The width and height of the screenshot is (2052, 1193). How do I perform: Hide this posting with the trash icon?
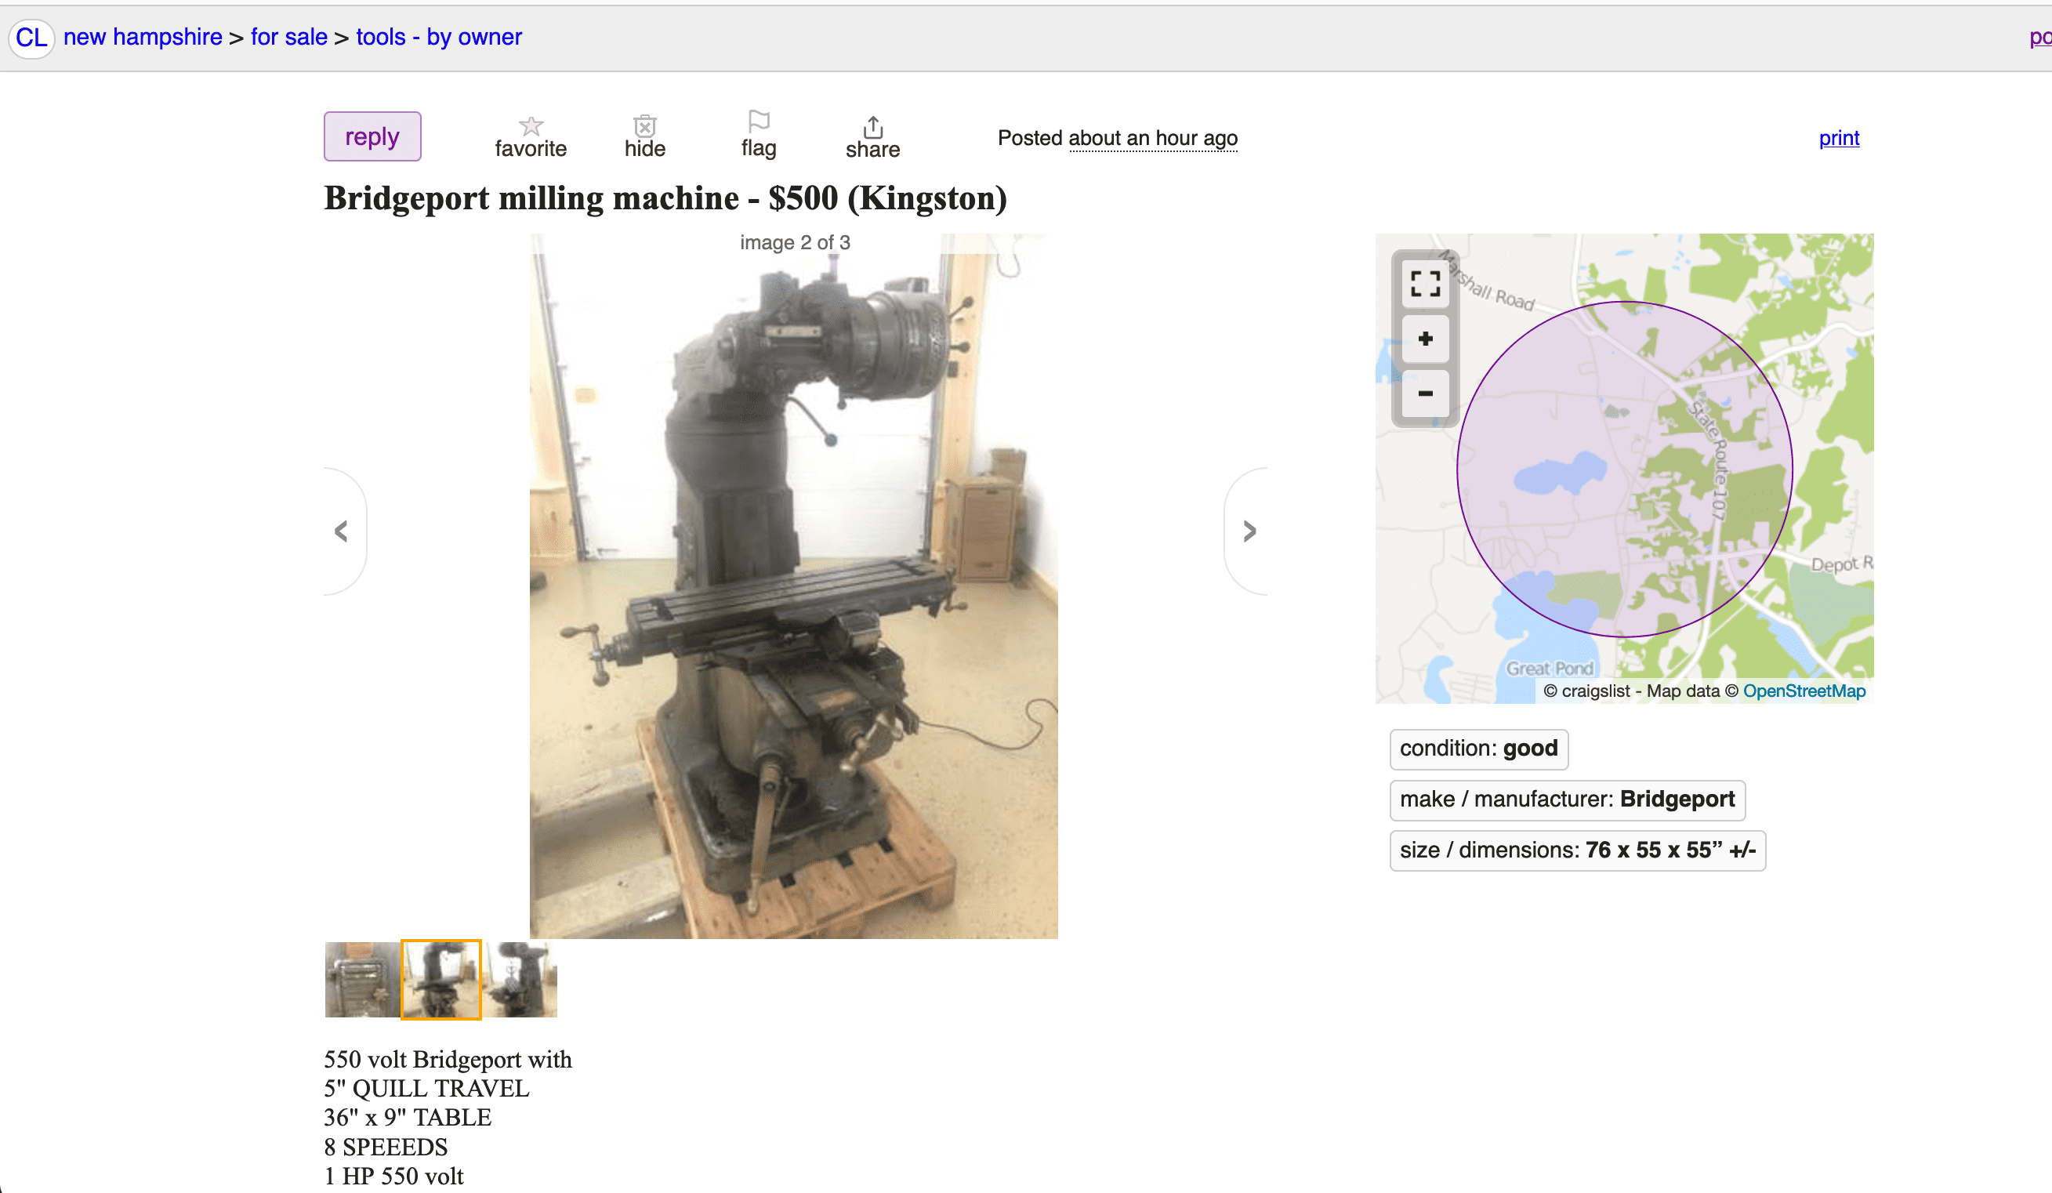[x=645, y=137]
